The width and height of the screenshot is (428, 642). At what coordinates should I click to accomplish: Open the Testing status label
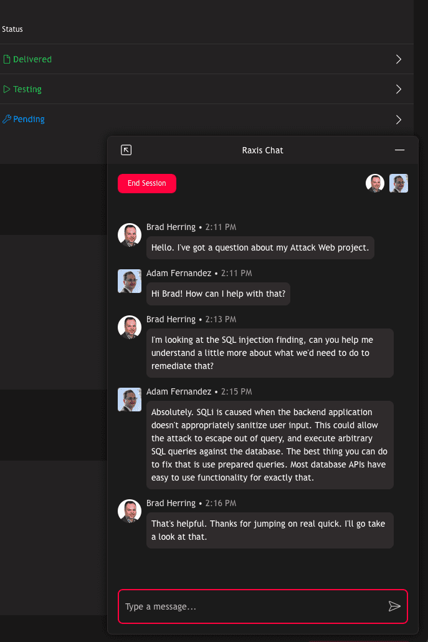pyautogui.click(x=27, y=90)
